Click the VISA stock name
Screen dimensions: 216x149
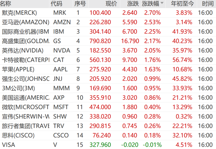(8, 144)
